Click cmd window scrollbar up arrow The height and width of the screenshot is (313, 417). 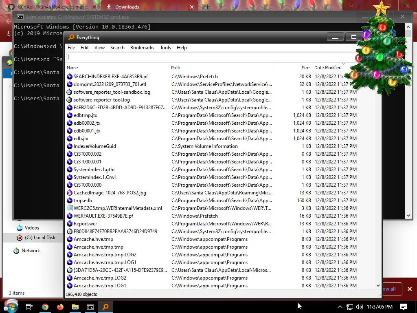pyautogui.click(x=408, y=26)
